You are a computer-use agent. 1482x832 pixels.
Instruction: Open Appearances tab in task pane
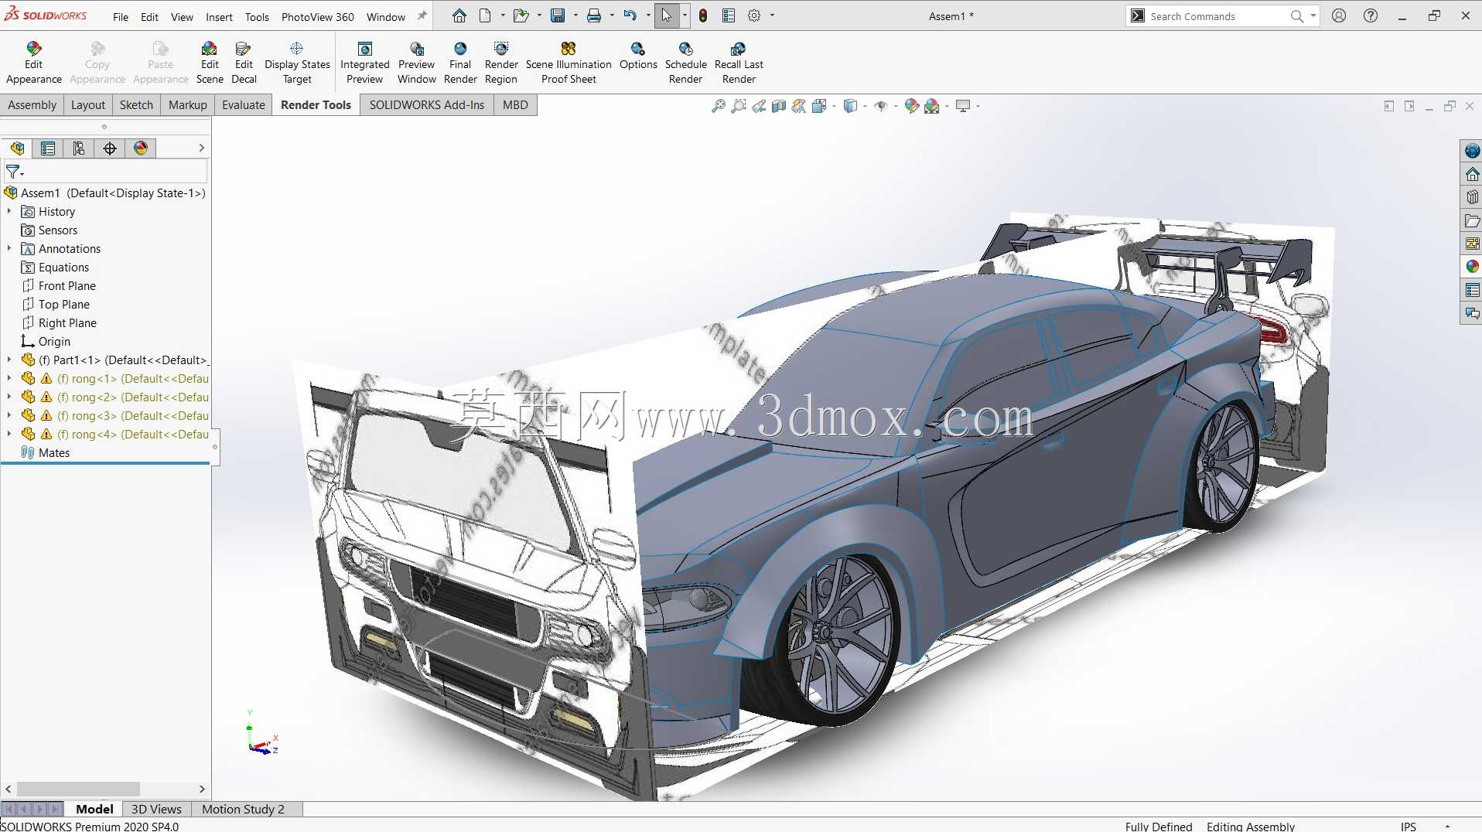click(x=1472, y=267)
